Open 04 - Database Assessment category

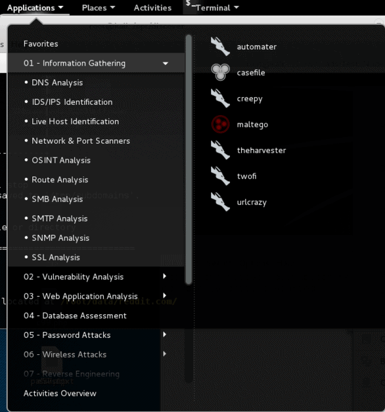point(97,316)
